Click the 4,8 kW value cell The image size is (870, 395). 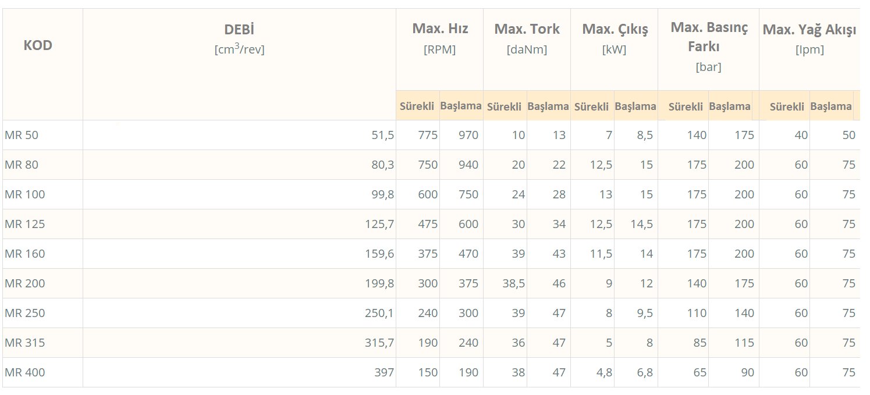[603, 373]
